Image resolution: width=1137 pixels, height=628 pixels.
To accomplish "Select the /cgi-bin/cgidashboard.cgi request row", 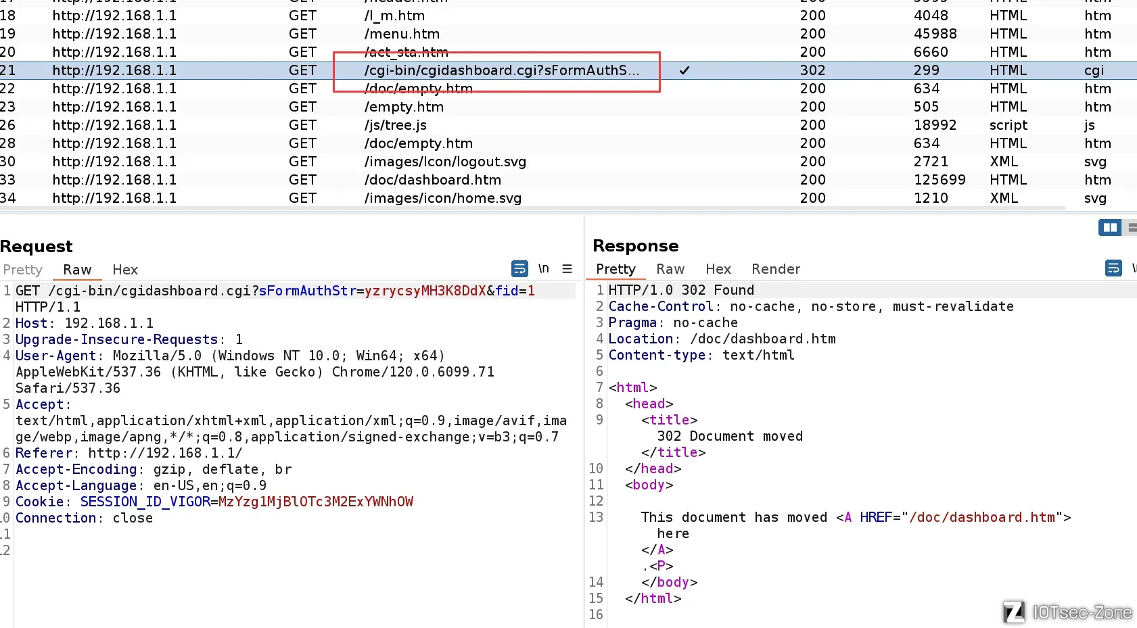I will [x=501, y=70].
